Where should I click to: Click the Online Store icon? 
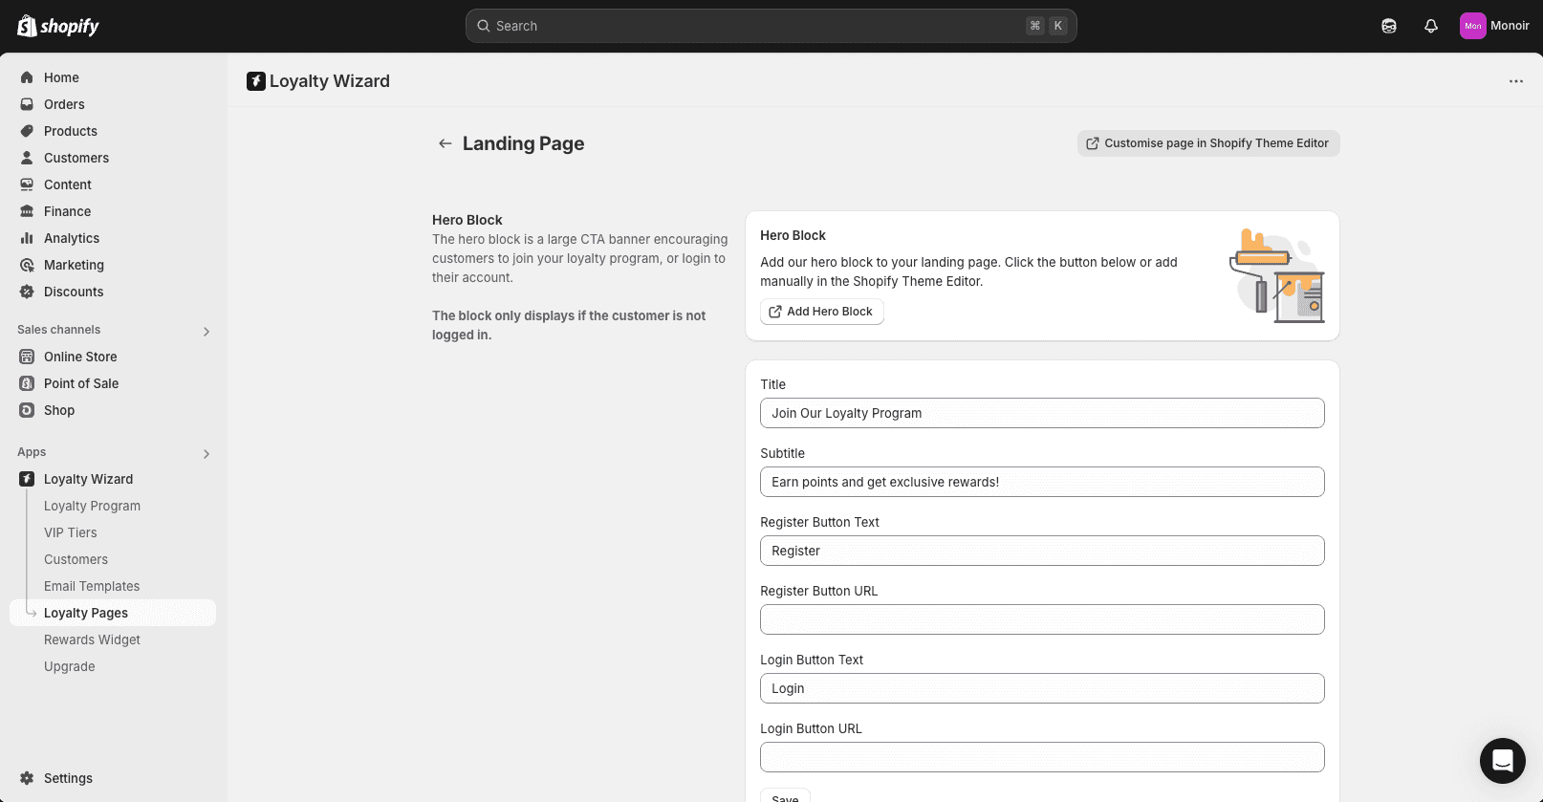coord(27,357)
